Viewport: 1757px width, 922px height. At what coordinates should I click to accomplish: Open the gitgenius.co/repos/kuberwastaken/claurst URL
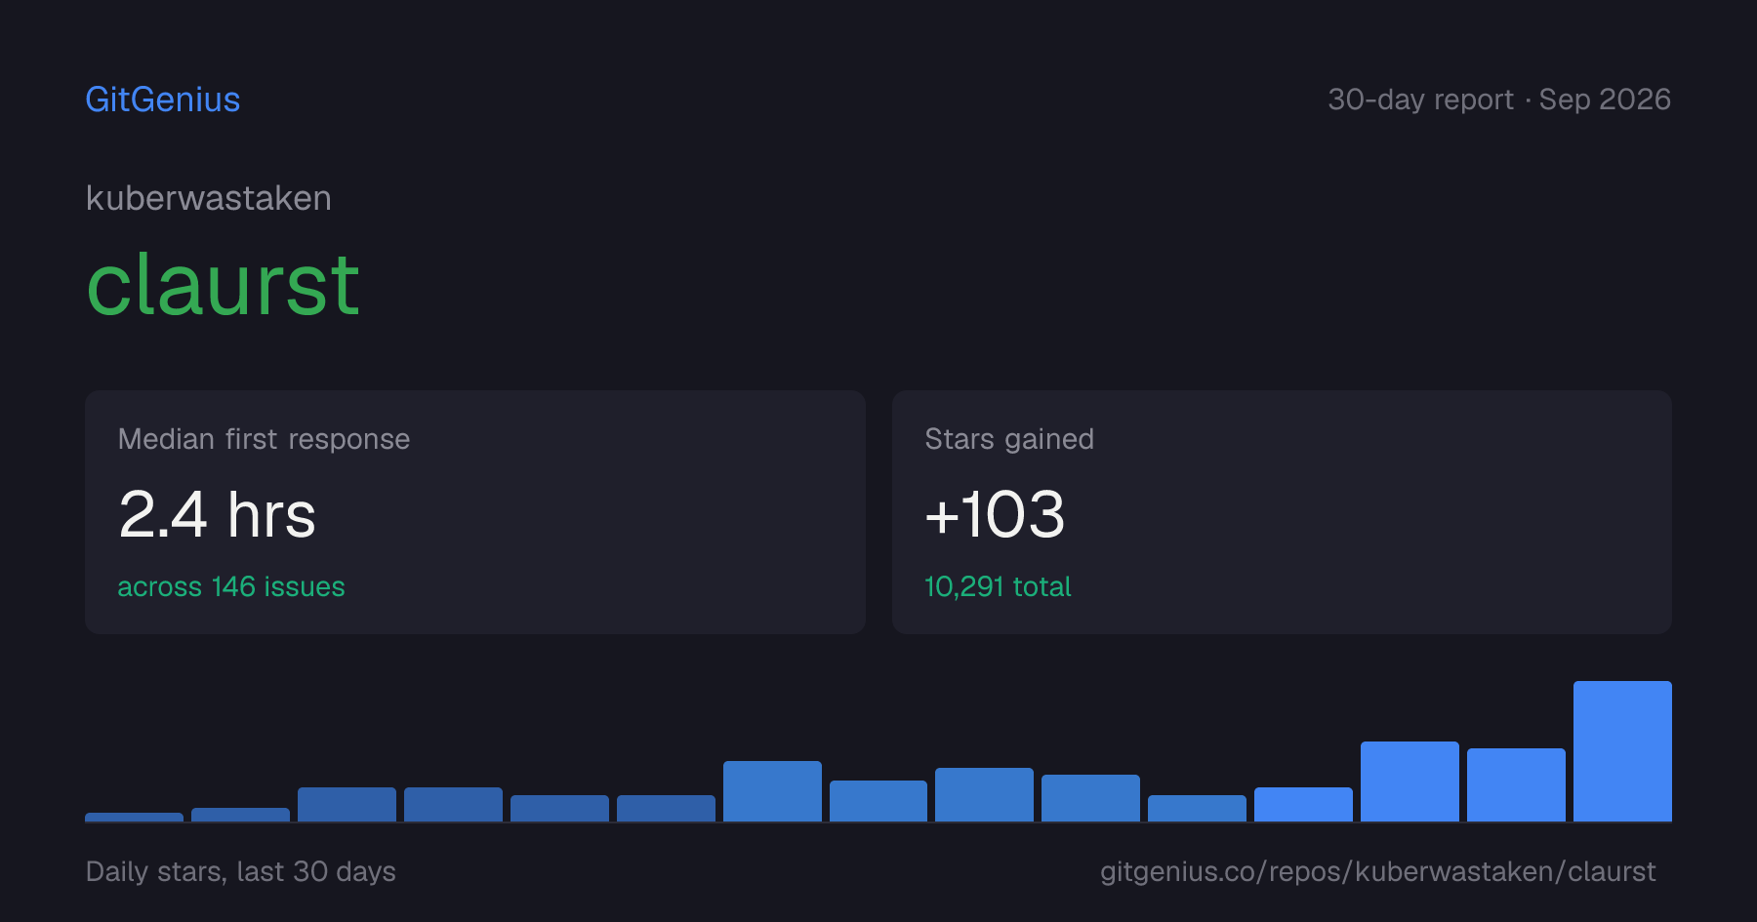tap(1377, 871)
